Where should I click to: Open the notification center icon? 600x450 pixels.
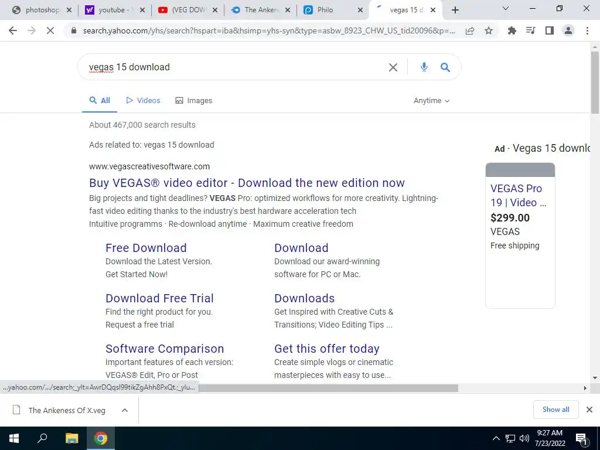coord(582,439)
